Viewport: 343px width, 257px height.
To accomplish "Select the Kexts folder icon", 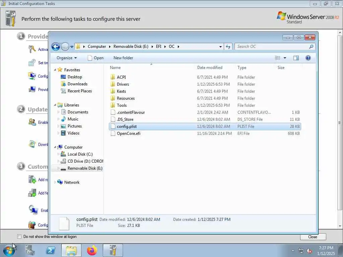I will tap(113, 91).
